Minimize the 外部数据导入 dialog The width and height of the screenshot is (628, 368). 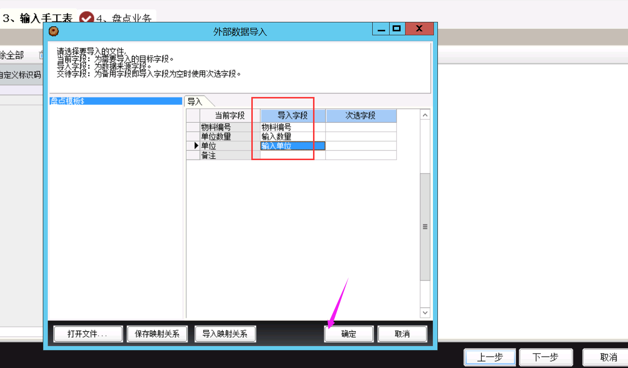point(381,29)
